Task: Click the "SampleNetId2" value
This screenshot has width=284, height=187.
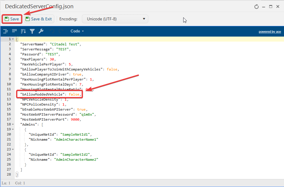Action: tap(75, 155)
